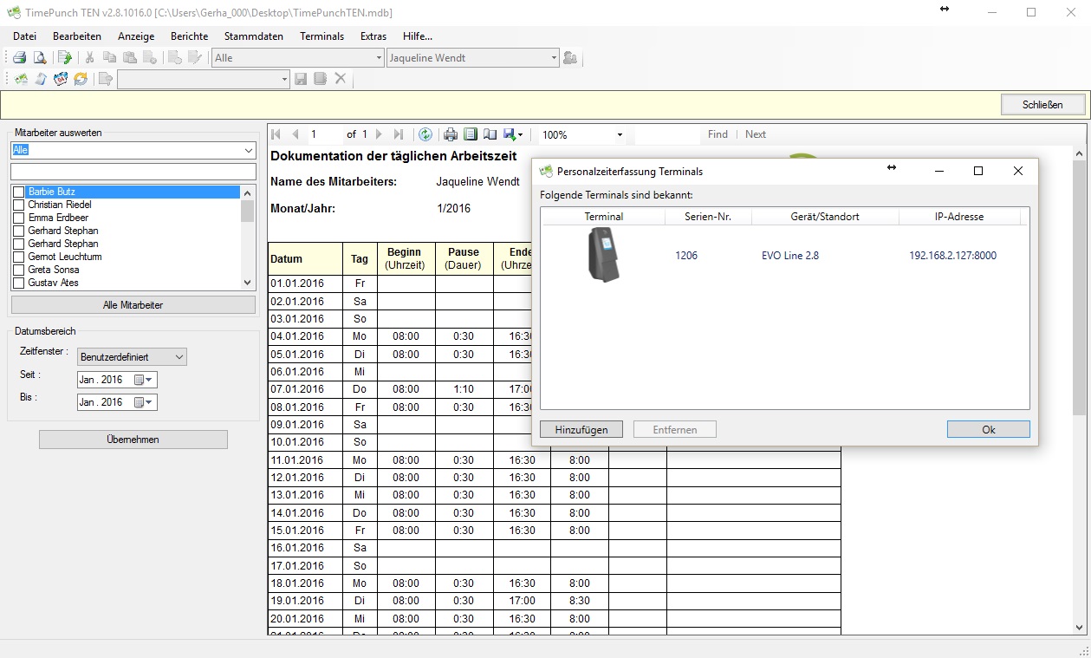Open page setup in report toolbar
Screen dimensions: 1091x658
tap(490, 134)
